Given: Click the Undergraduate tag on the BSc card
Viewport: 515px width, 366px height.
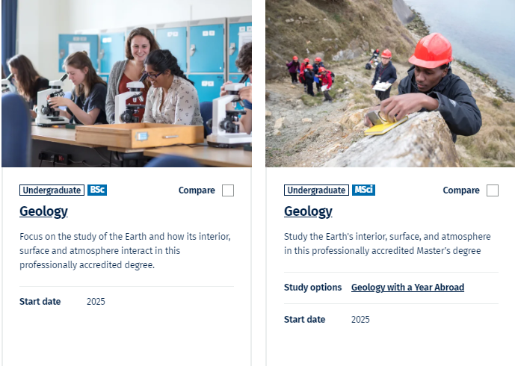Looking at the screenshot, I should [52, 190].
